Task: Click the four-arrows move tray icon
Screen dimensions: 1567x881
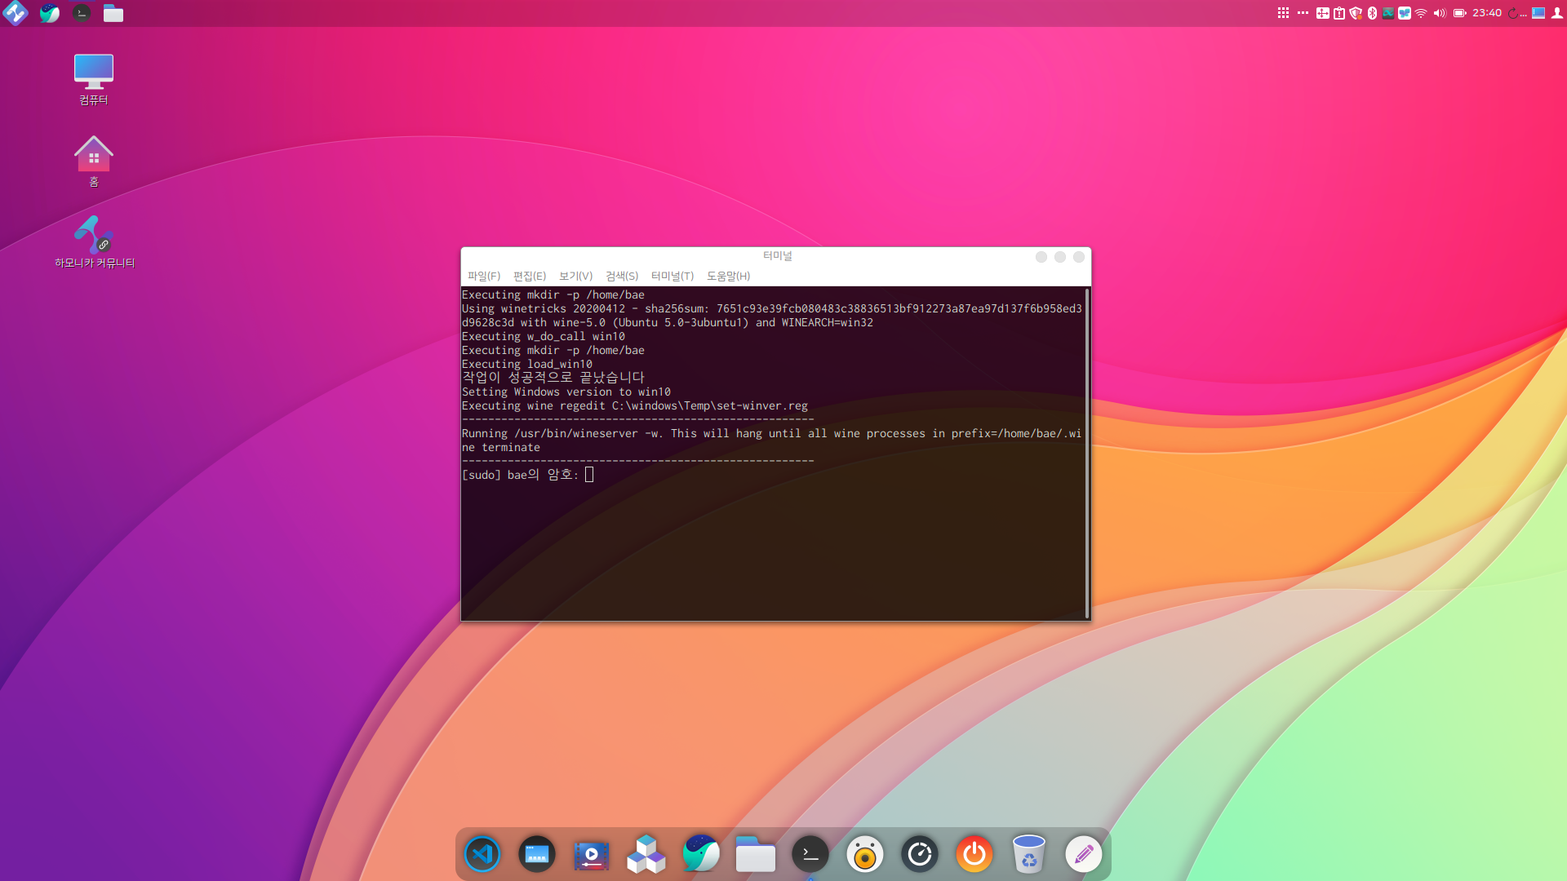Action: (1323, 13)
